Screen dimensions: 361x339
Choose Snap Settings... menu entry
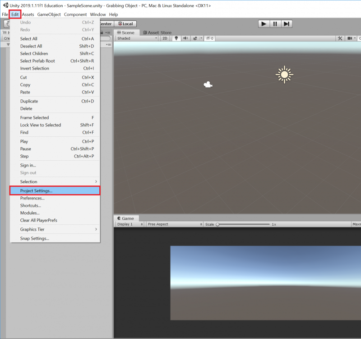[55, 238]
